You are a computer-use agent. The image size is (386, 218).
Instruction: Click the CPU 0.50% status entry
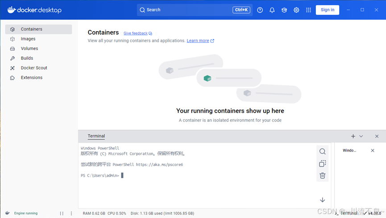pos(116,214)
